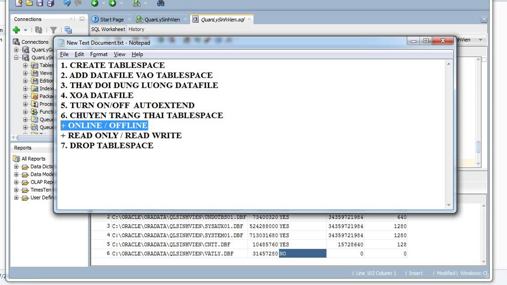The height and width of the screenshot is (285, 507).
Task: Select the Indexes node icon in the tree
Action: pos(35,89)
